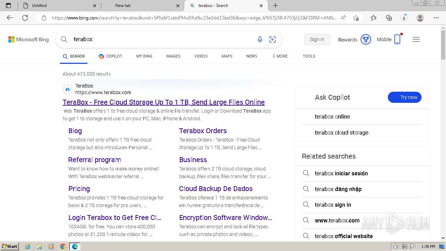
Task: Click the Try now Copilot button
Action: [405, 97]
